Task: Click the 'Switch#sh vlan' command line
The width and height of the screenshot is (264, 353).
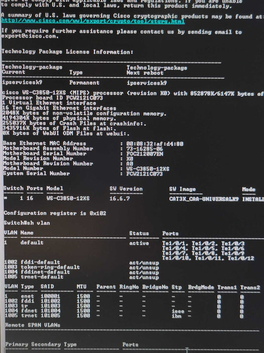Action: [27, 223]
